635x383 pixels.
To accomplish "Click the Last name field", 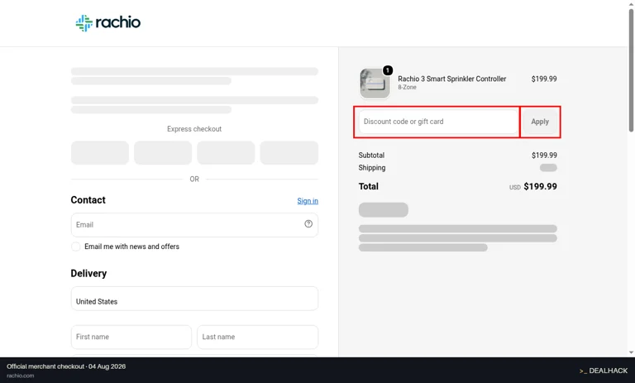I will [x=258, y=337].
